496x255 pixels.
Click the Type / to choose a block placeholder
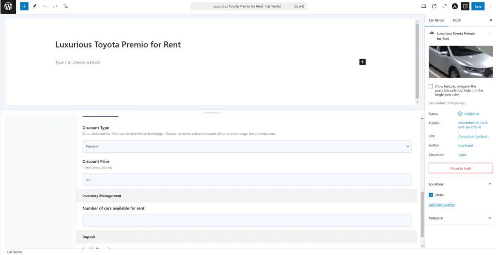pos(77,63)
